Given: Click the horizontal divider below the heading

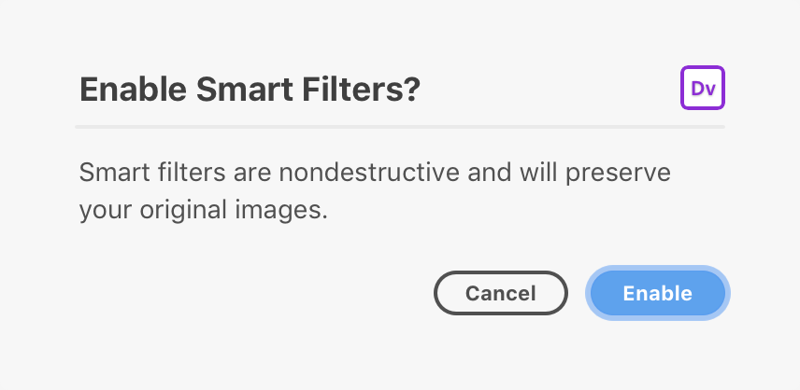Looking at the screenshot, I should tap(400, 127).
